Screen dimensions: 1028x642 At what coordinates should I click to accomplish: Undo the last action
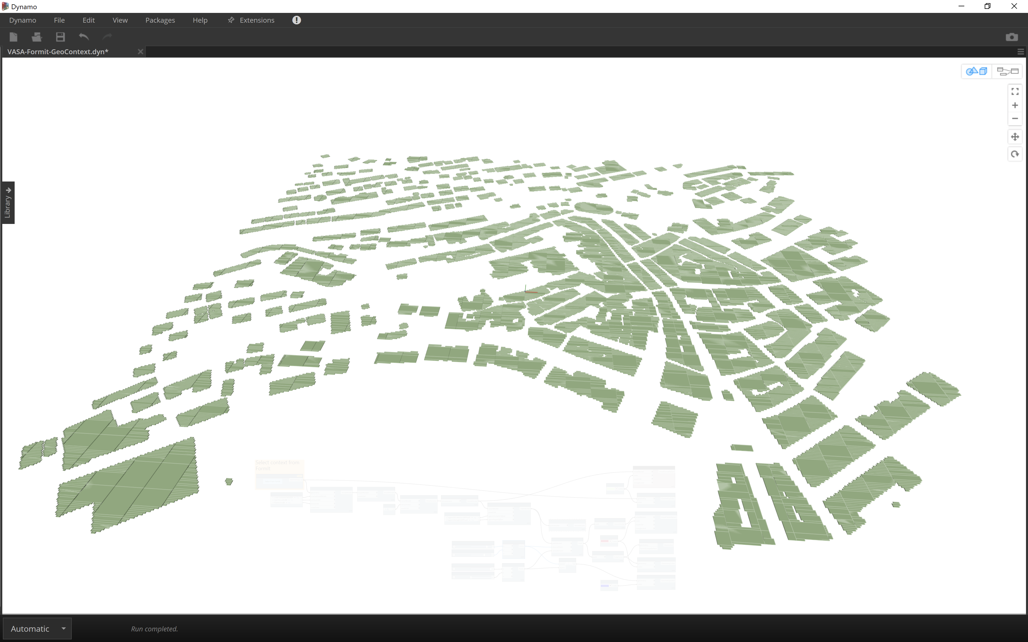pos(84,37)
